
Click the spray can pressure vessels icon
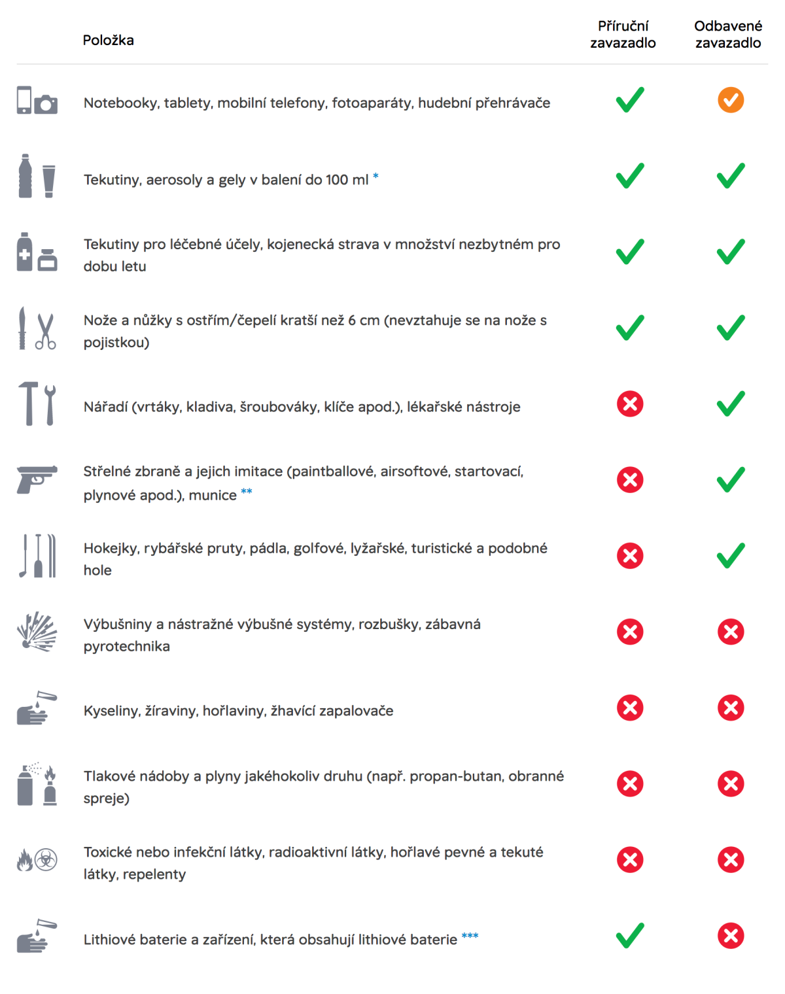[37, 783]
